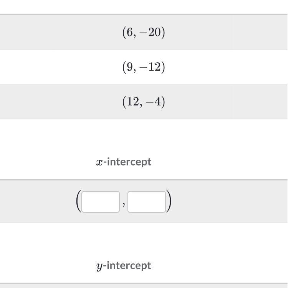
Task: Select the (12, −4) table row
Action: [x=144, y=102]
